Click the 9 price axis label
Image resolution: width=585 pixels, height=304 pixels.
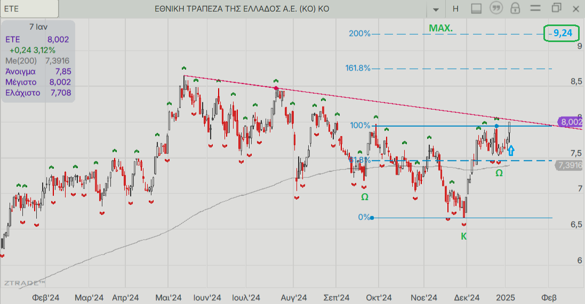tap(580, 46)
